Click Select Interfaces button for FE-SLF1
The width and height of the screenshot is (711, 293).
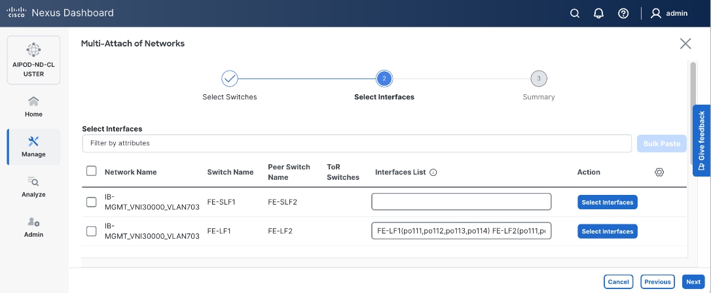[607, 202]
